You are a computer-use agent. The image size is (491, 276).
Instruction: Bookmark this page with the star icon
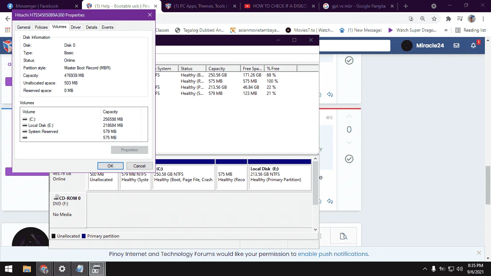pos(434,19)
